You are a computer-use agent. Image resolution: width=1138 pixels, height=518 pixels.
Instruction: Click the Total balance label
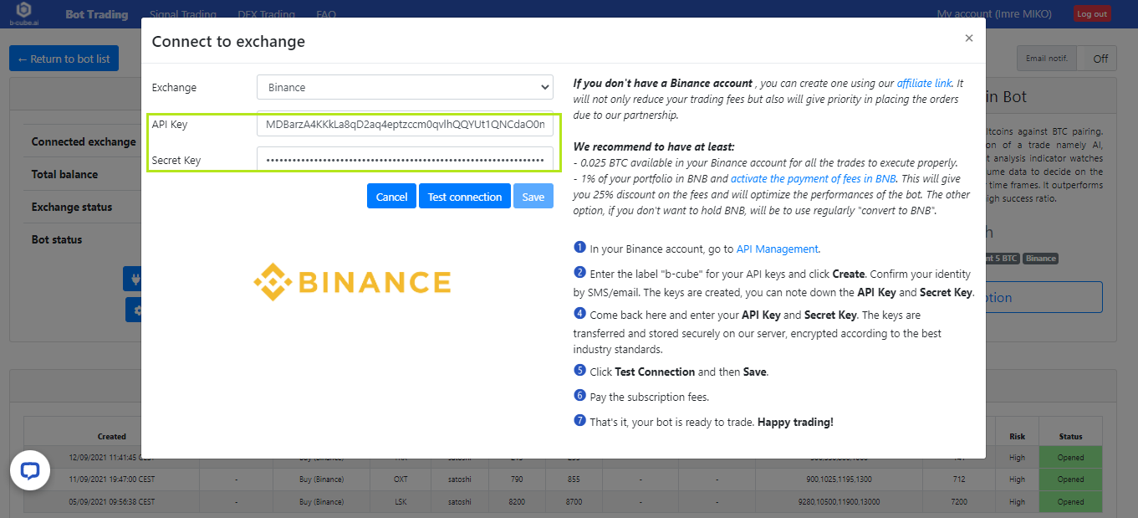coord(64,174)
